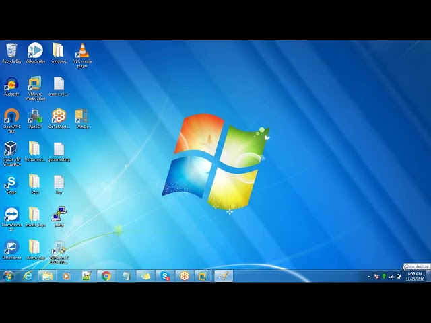Viewport: 431px width, 323px height.
Task: Select the 'keys' folder icon
Action: click(x=35, y=184)
